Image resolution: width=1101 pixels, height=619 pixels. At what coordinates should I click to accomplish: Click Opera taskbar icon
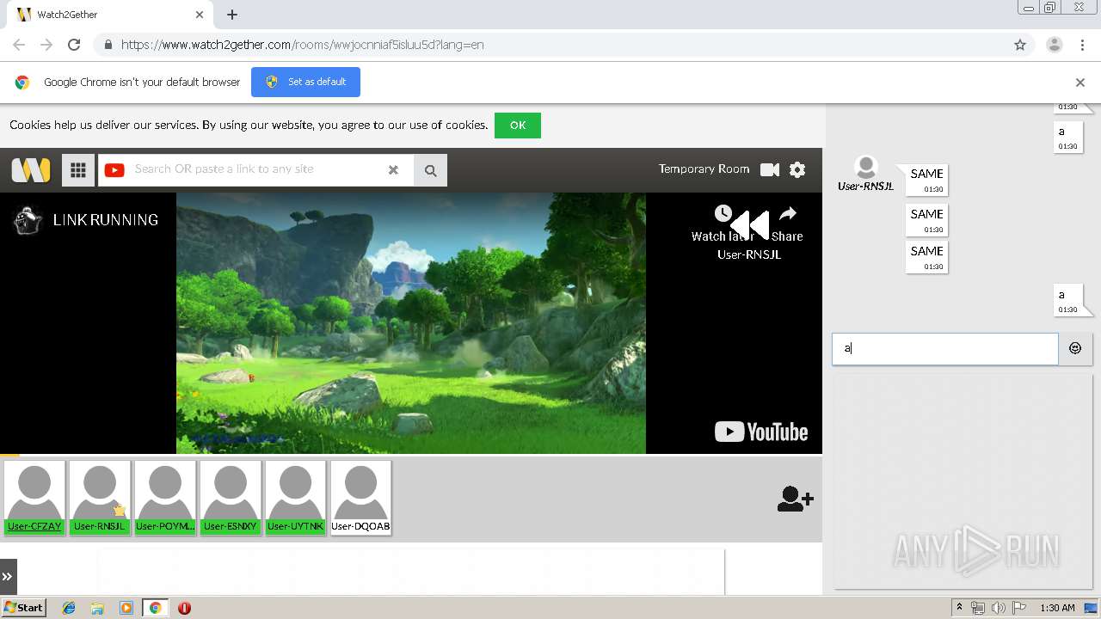click(184, 608)
